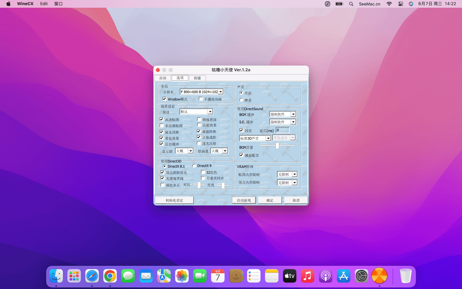Open Finder from the dock
Viewport: 462px width, 289px height.
(x=56, y=276)
